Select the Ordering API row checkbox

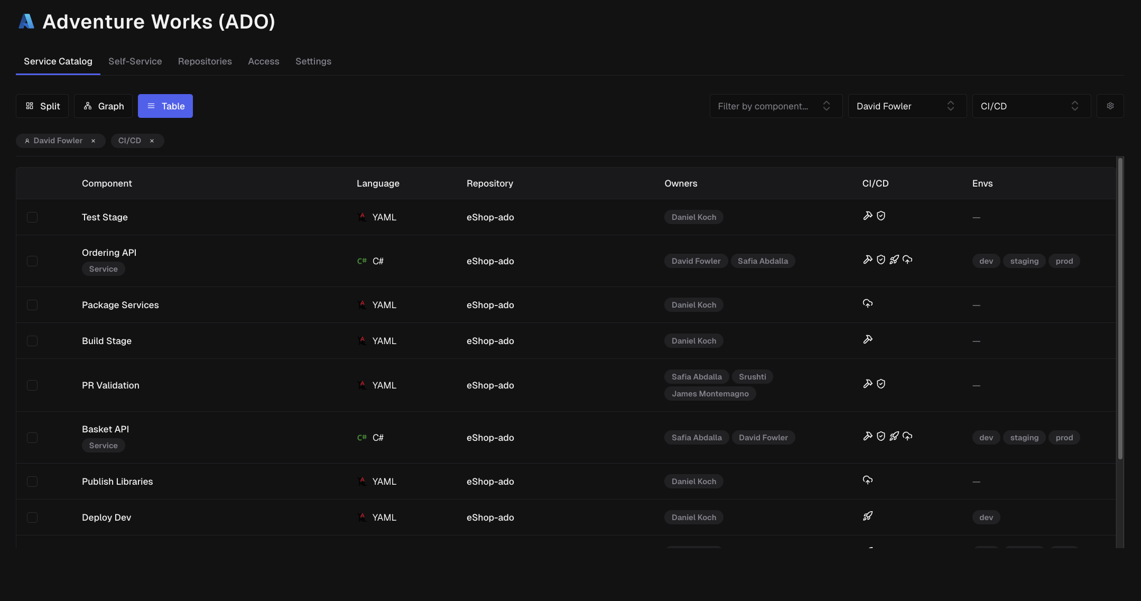(x=32, y=261)
